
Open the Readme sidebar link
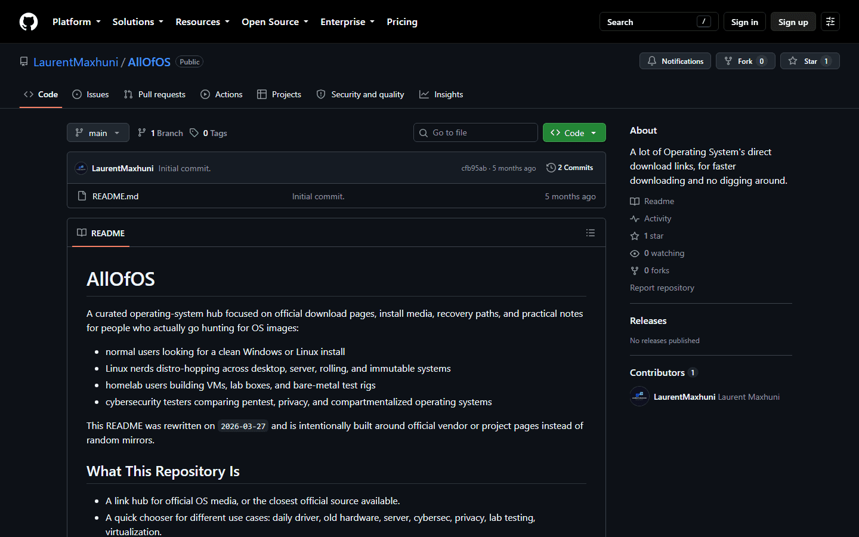pyautogui.click(x=652, y=201)
